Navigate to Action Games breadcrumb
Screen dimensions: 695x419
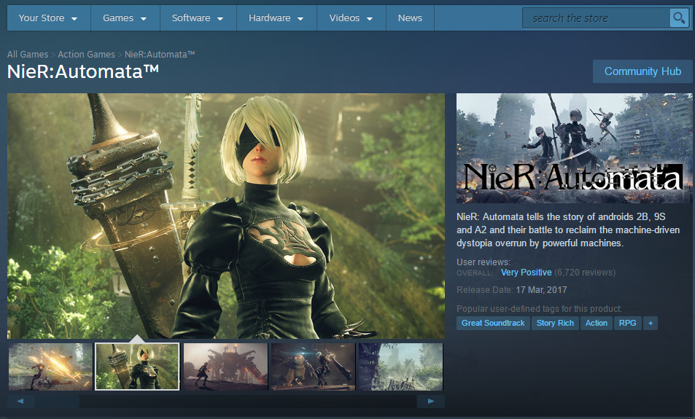click(86, 55)
